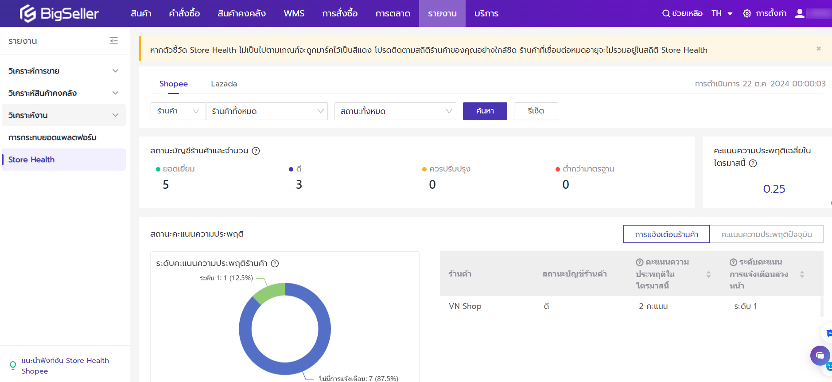832x382 pixels.
Task: Click the help icon beside คะแนนความประพฤติเฉลี่ยในไตรมาสนี้
Action: coord(753,163)
